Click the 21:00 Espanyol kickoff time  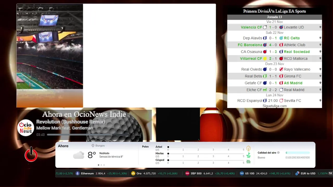click(x=273, y=101)
